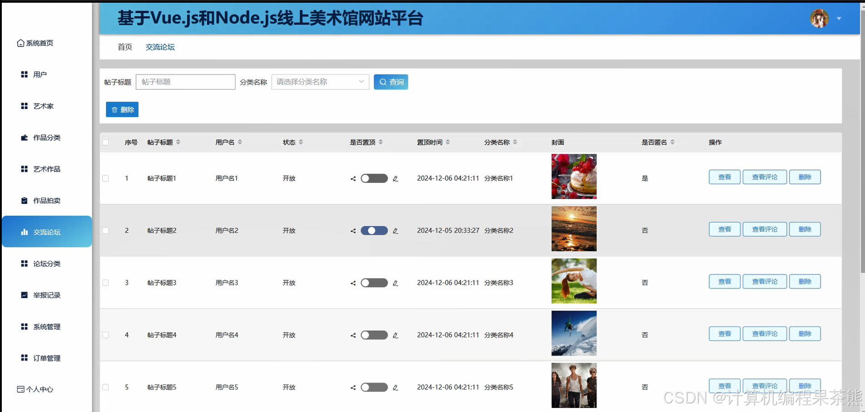Tick the checkbox for row 帖子标题3

pyautogui.click(x=106, y=283)
